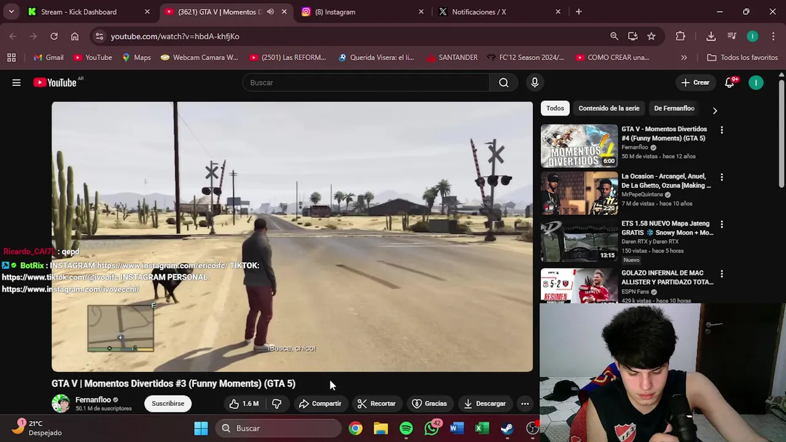
Task: Open the Fernanfloo channel name link
Action: tap(93, 400)
